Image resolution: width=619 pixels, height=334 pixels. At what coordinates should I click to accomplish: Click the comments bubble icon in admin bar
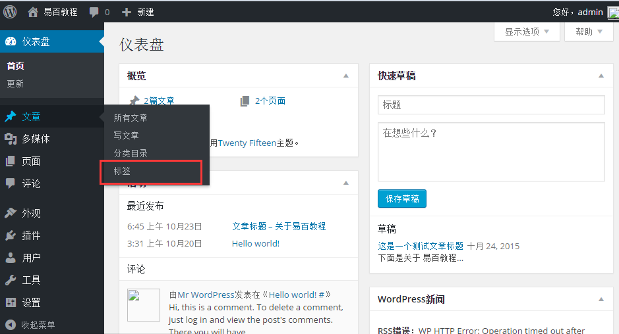94,12
